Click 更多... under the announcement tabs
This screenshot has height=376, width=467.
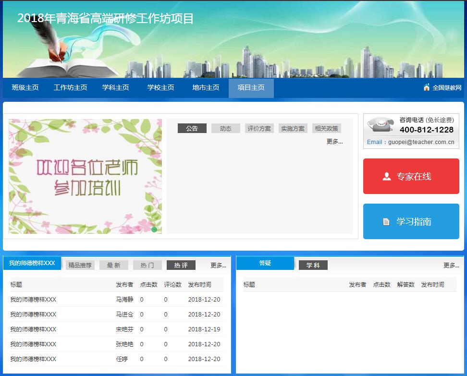334,141
